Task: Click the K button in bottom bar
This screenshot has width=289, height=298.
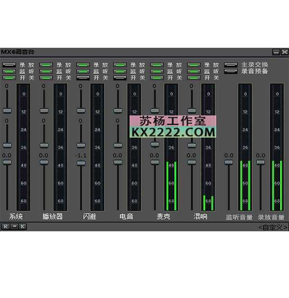Action: (x=23, y=226)
